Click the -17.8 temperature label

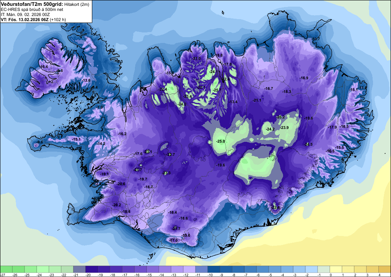(x=228, y=64)
